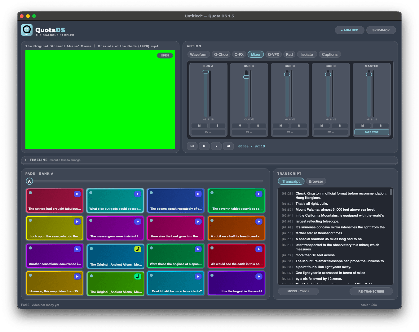The image size is (419, 332).
Task: Select the Mixer tab
Action: (x=256, y=55)
